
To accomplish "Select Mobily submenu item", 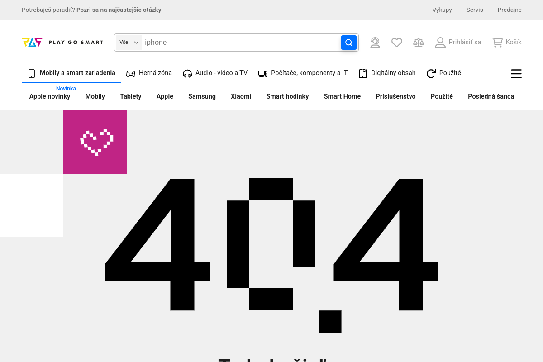I will coord(95,96).
